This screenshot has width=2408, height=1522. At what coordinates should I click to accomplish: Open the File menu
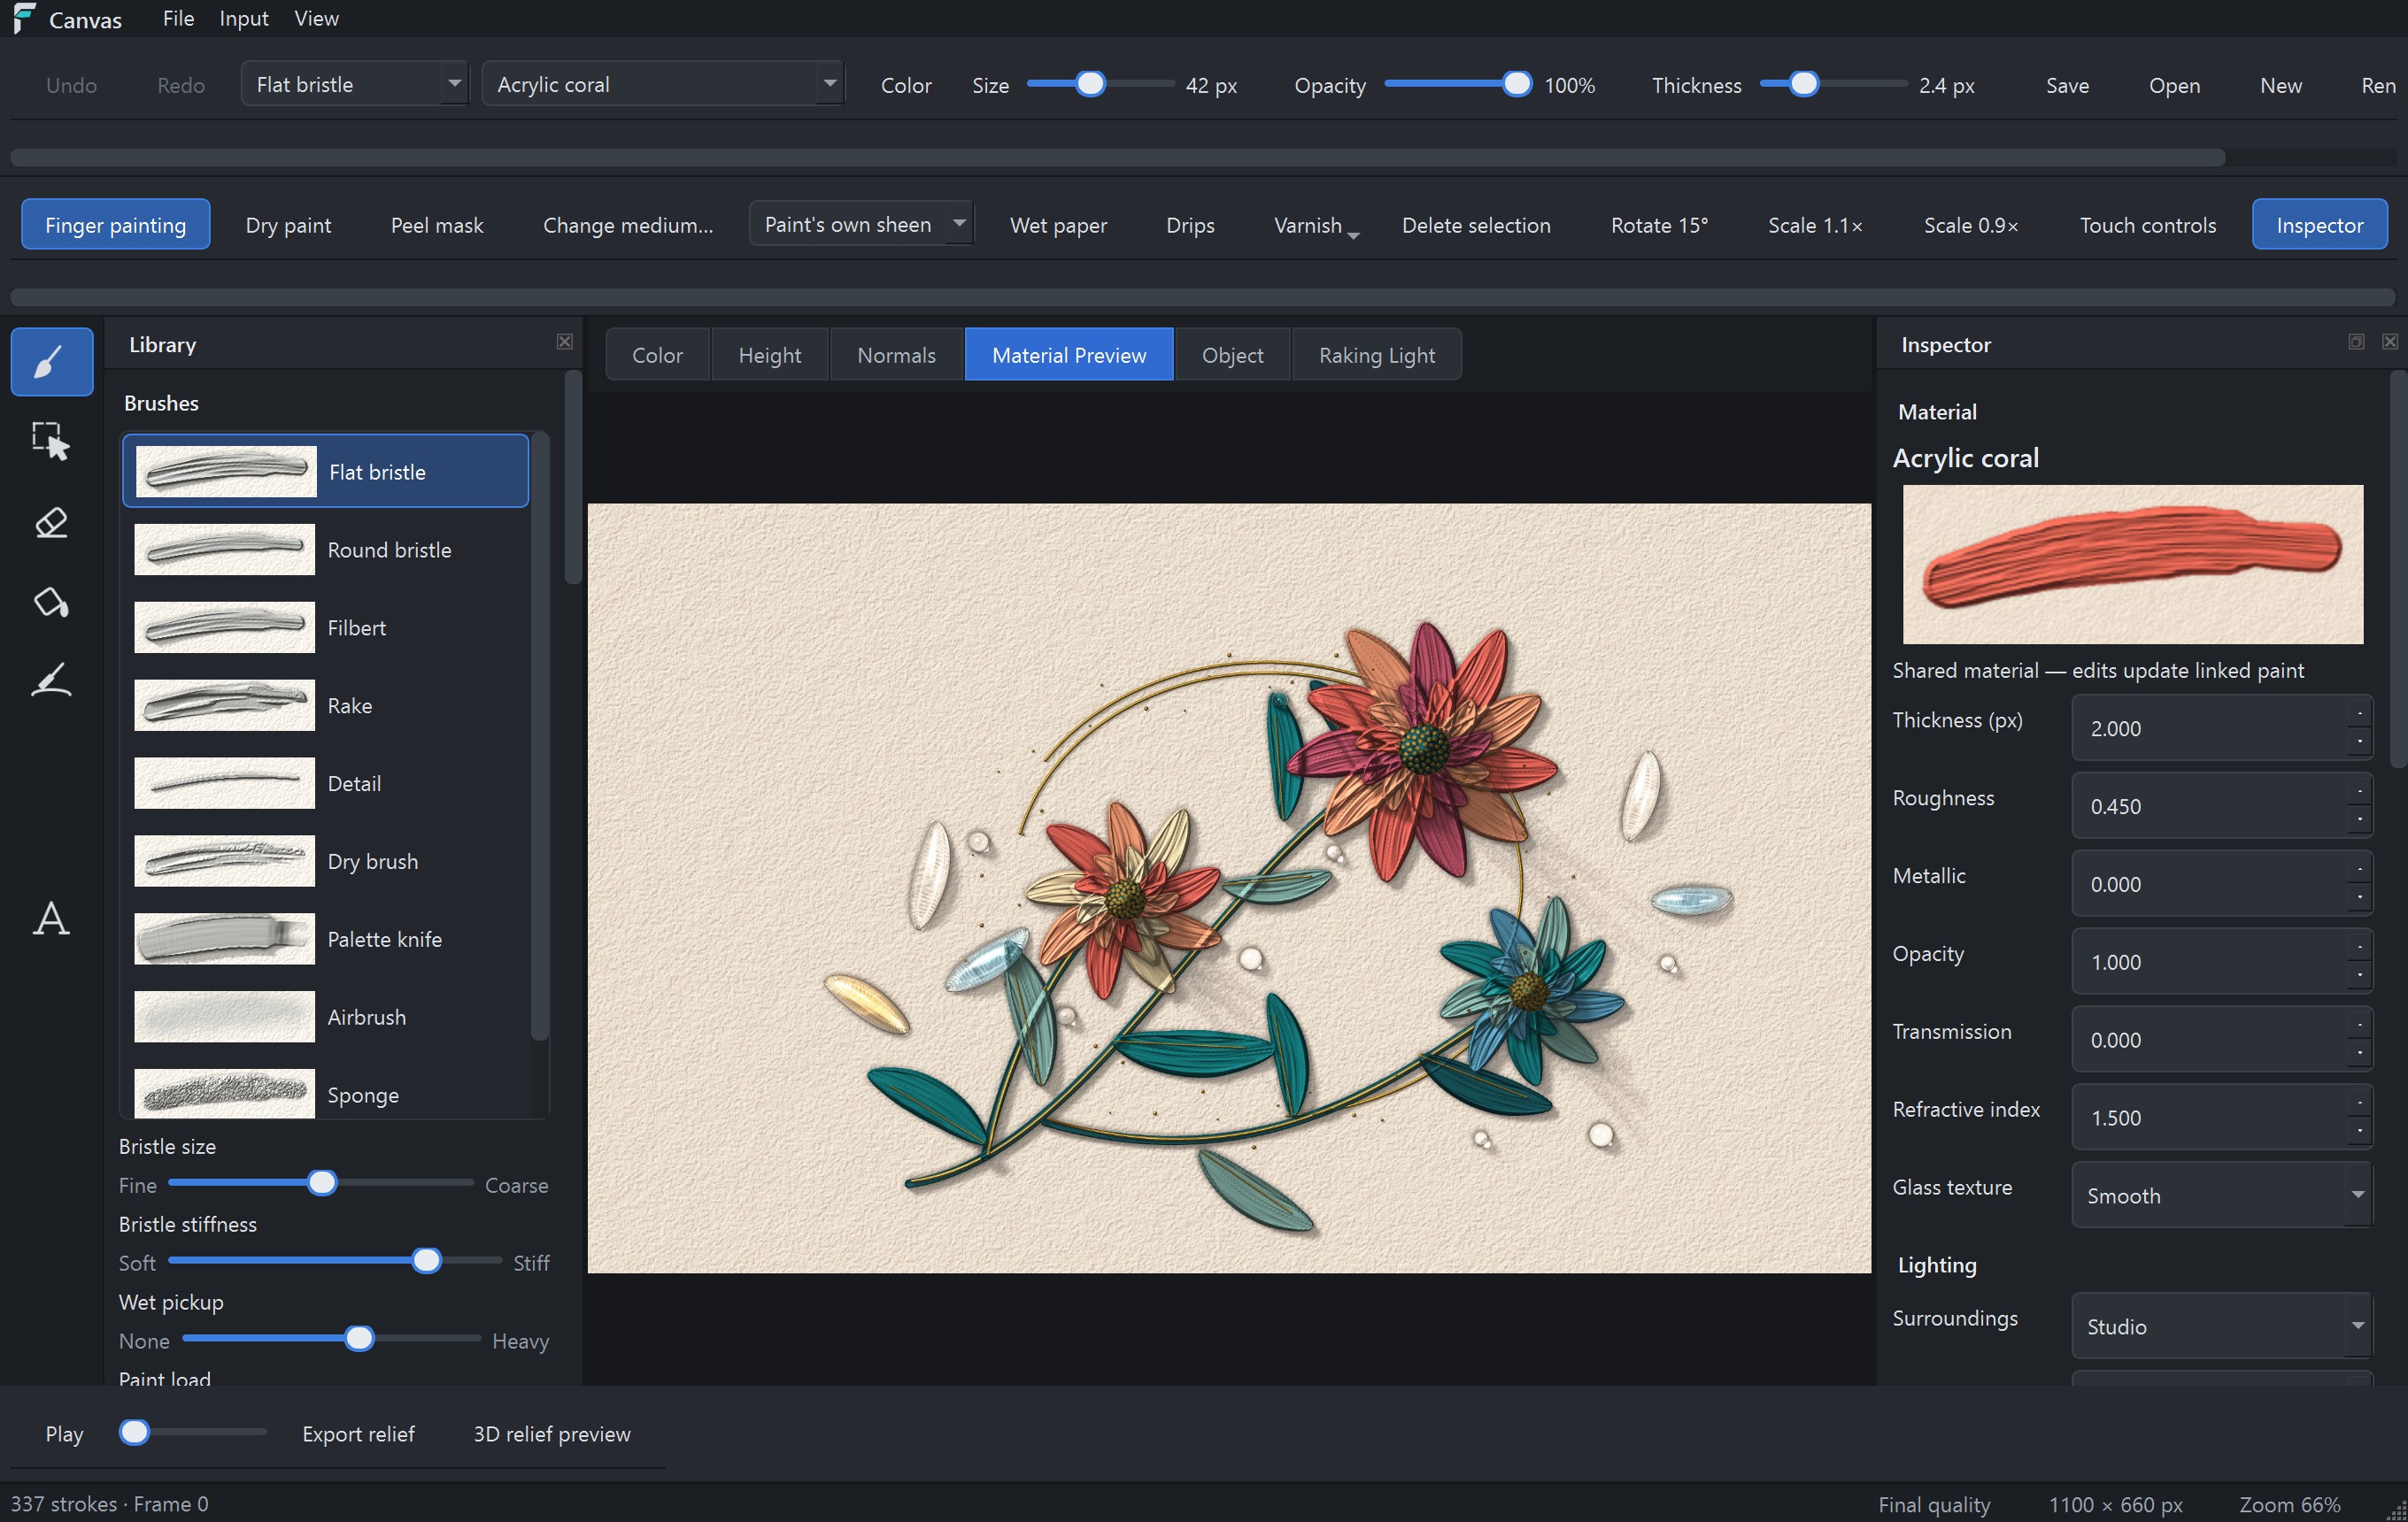(178, 18)
